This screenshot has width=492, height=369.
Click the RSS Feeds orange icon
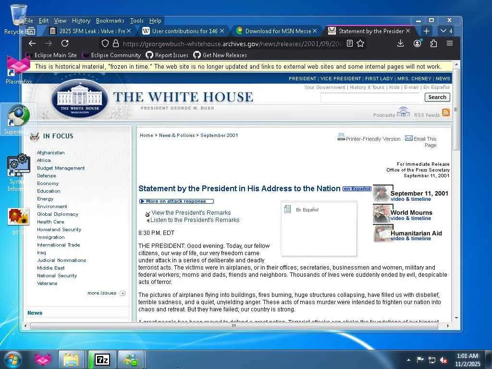point(445,112)
